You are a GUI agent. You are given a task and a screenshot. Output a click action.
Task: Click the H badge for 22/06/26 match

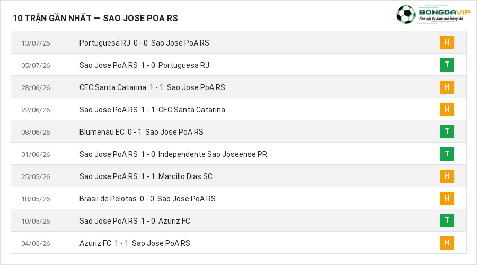click(x=447, y=109)
